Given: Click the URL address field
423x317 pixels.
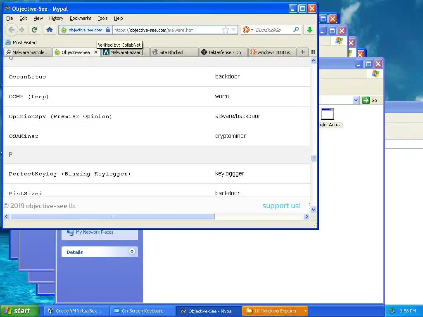Looking at the screenshot, I should point(167,30).
